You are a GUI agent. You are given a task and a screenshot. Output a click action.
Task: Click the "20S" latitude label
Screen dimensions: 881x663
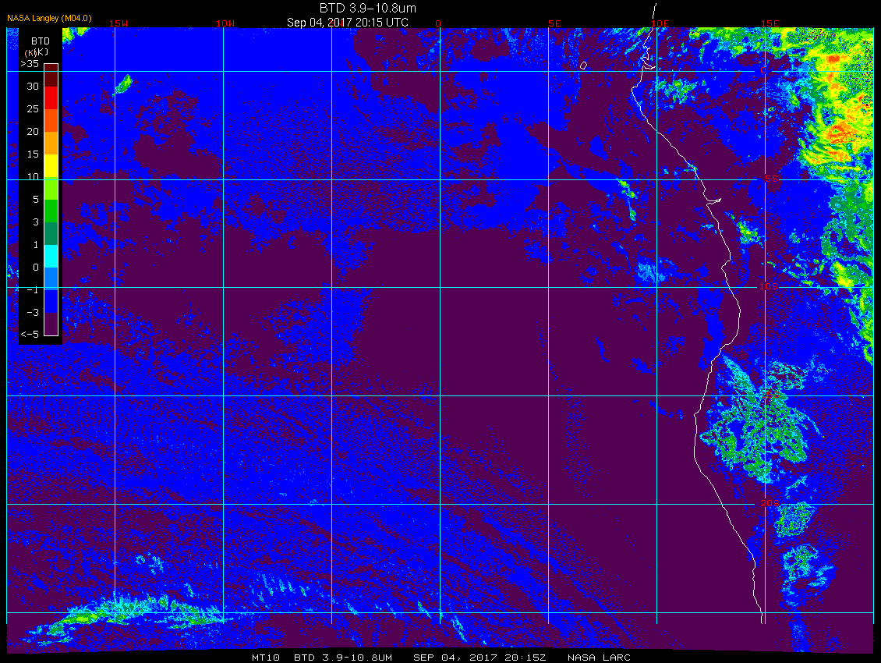coord(770,503)
